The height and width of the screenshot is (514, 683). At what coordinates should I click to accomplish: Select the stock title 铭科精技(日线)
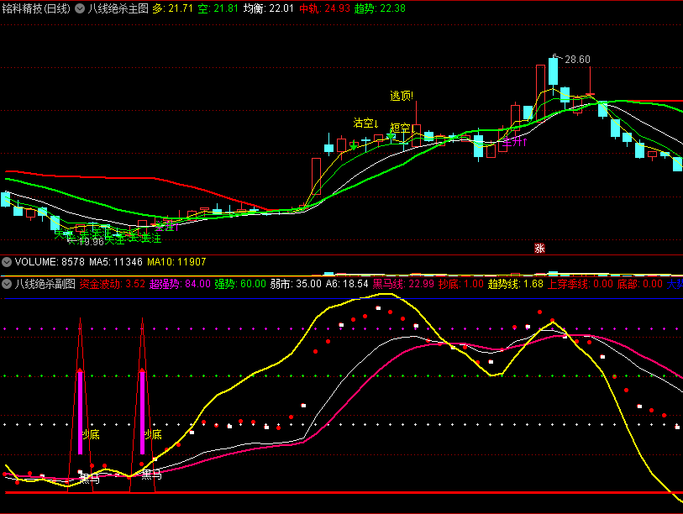point(36,8)
